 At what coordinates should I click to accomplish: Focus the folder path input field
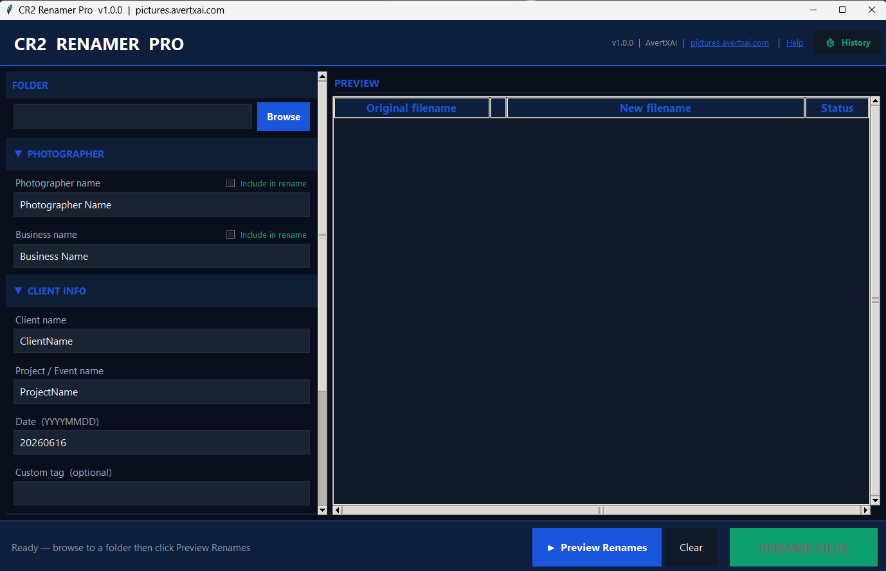coord(132,116)
